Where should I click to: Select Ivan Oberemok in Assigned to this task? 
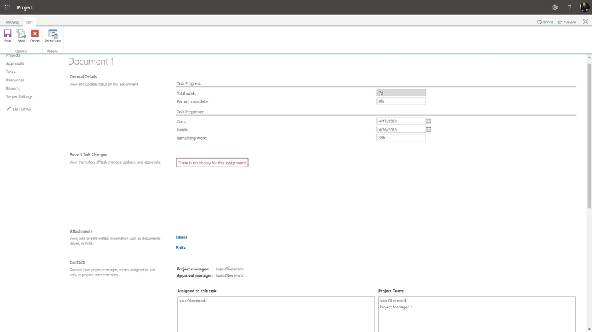tap(192, 300)
